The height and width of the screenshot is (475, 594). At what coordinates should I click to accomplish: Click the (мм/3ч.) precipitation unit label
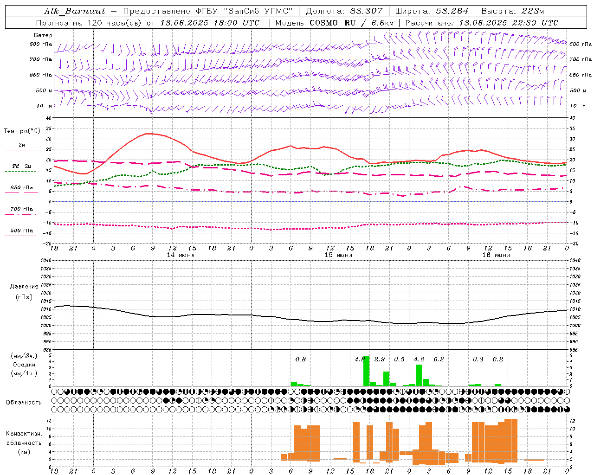(x=23, y=356)
